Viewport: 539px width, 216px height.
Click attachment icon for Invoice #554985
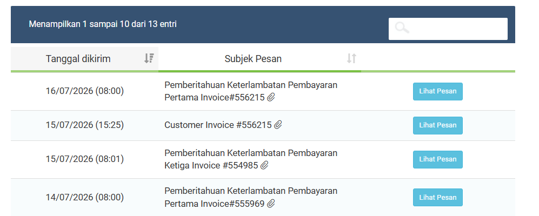point(264,166)
